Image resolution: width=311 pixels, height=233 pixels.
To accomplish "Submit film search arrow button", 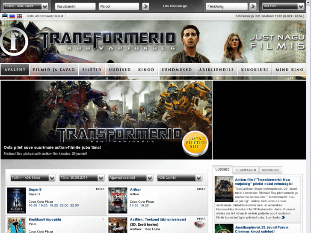I will click(253, 6).
